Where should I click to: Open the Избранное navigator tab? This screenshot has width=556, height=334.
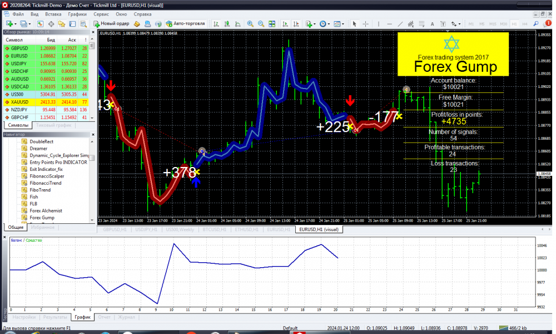tap(43, 228)
